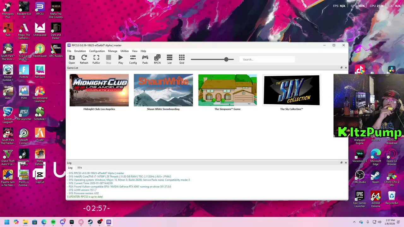404x227 pixels.
Task: Click the Stop emulation toolbar icon
Action: 109,59
